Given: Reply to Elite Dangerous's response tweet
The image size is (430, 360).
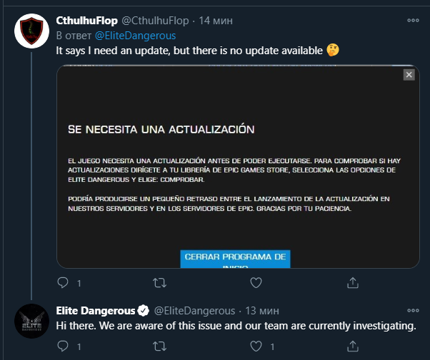Looking at the screenshot, I should pyautogui.click(x=63, y=346).
